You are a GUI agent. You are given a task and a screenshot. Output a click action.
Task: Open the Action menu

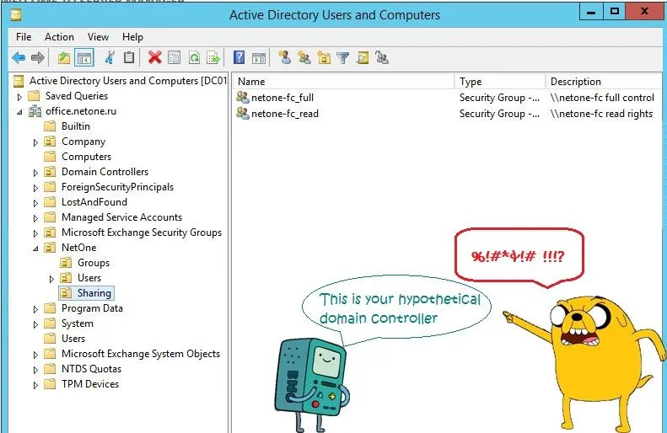[x=59, y=37]
